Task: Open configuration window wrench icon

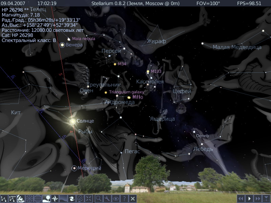Action: (107, 199)
